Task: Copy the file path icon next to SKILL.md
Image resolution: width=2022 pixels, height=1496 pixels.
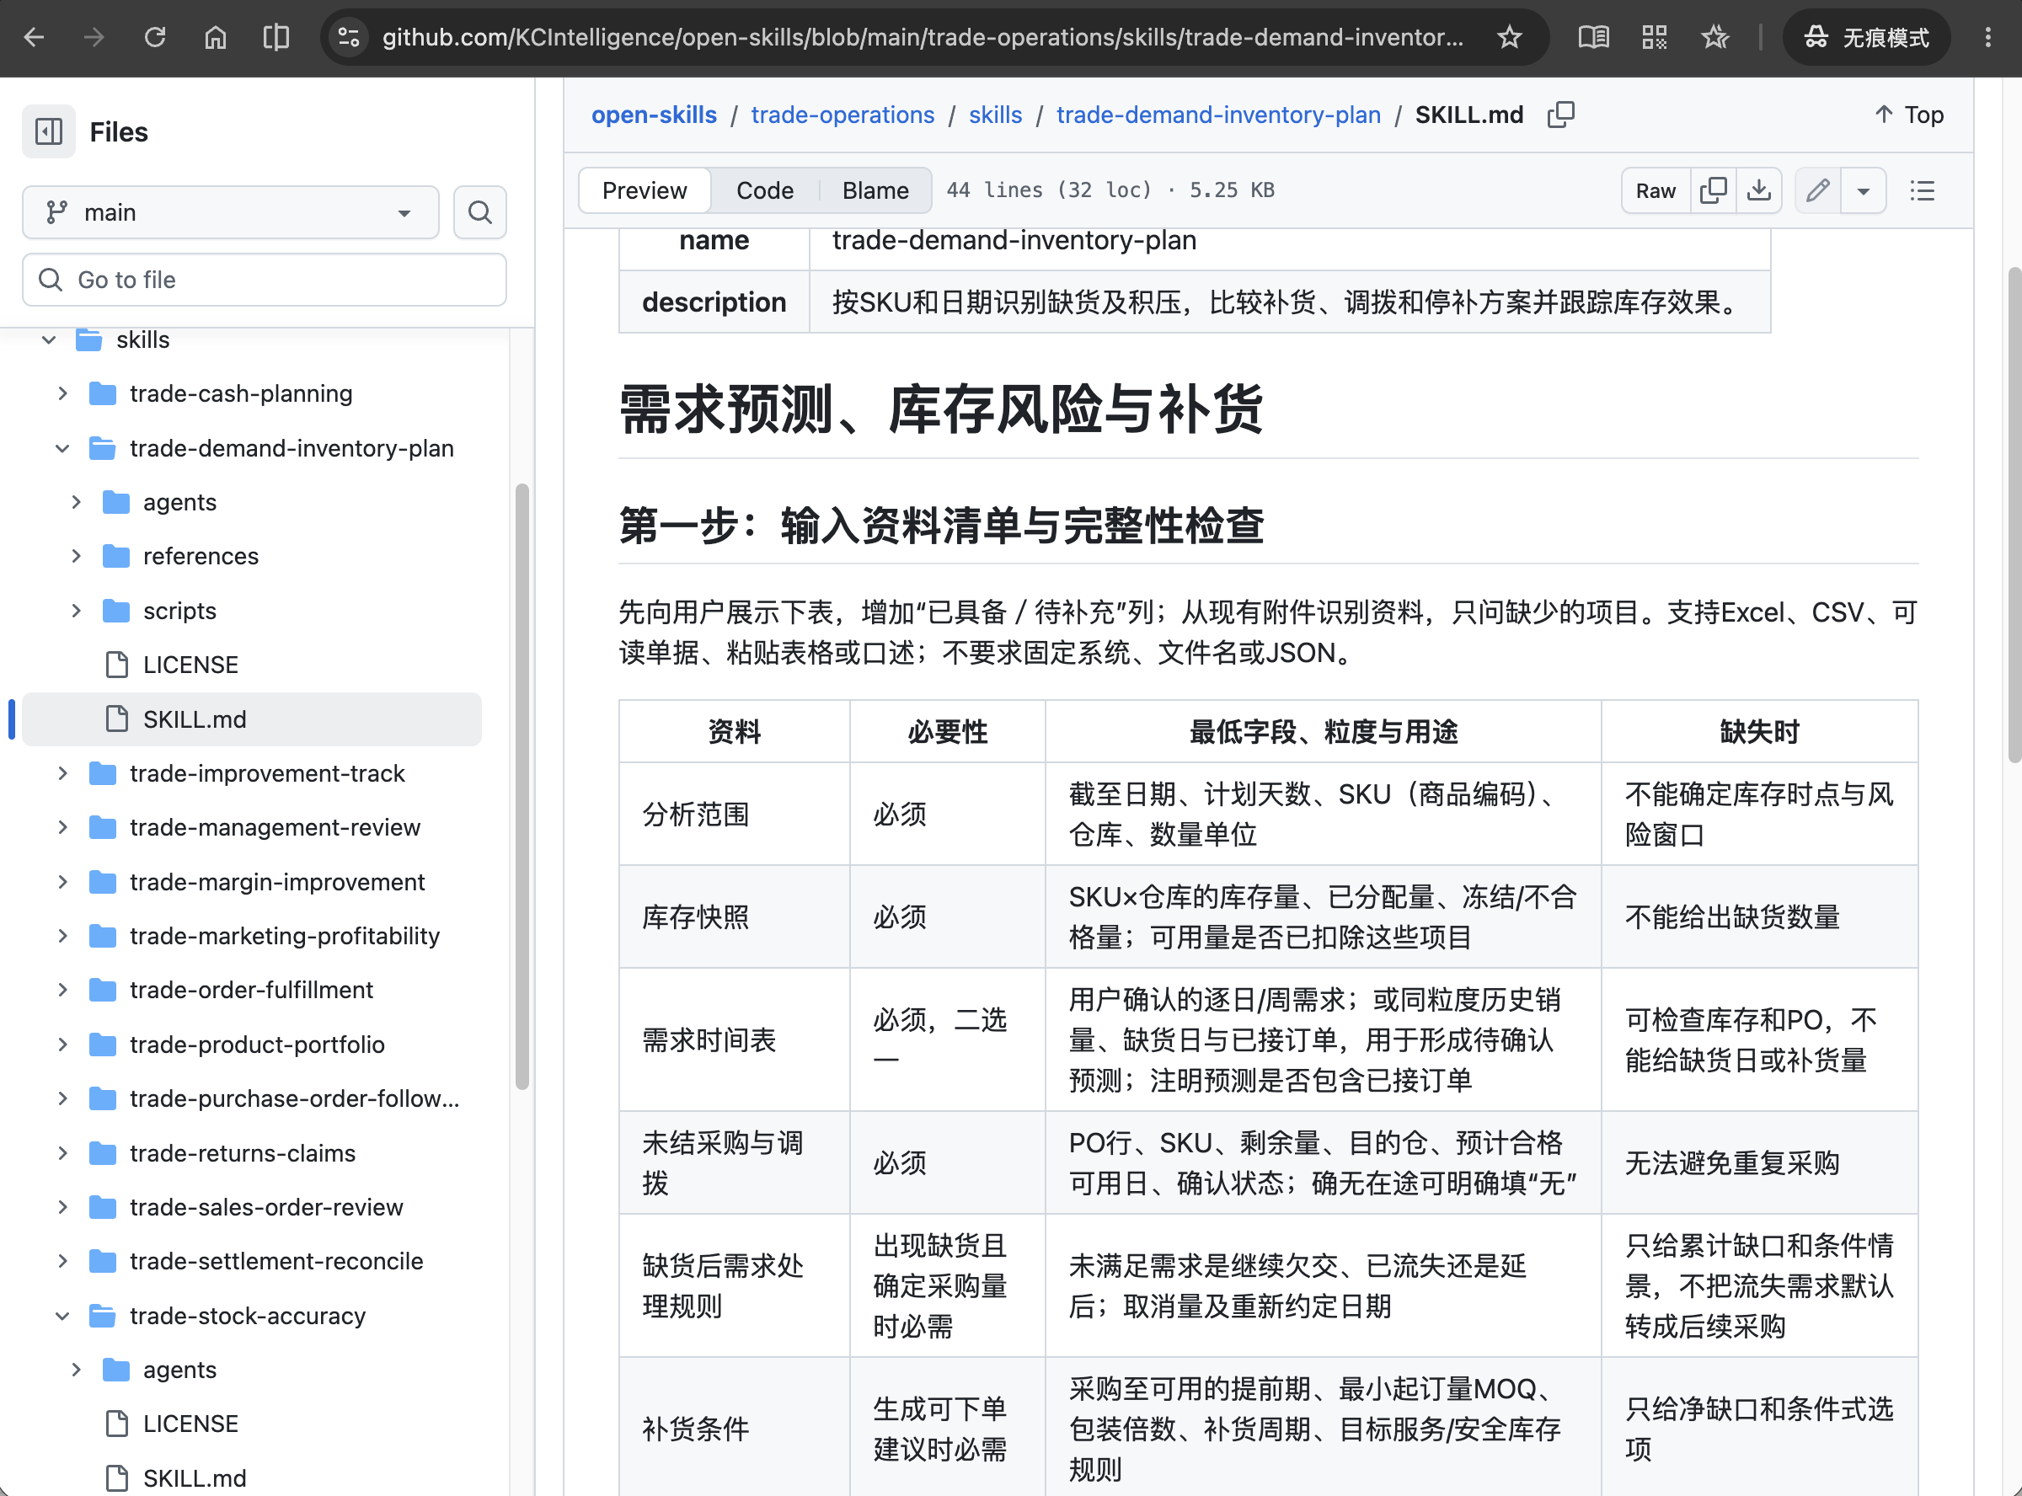Action: 1561,115
